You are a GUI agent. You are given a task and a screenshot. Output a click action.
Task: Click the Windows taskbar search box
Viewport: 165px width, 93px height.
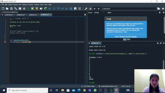28,90
